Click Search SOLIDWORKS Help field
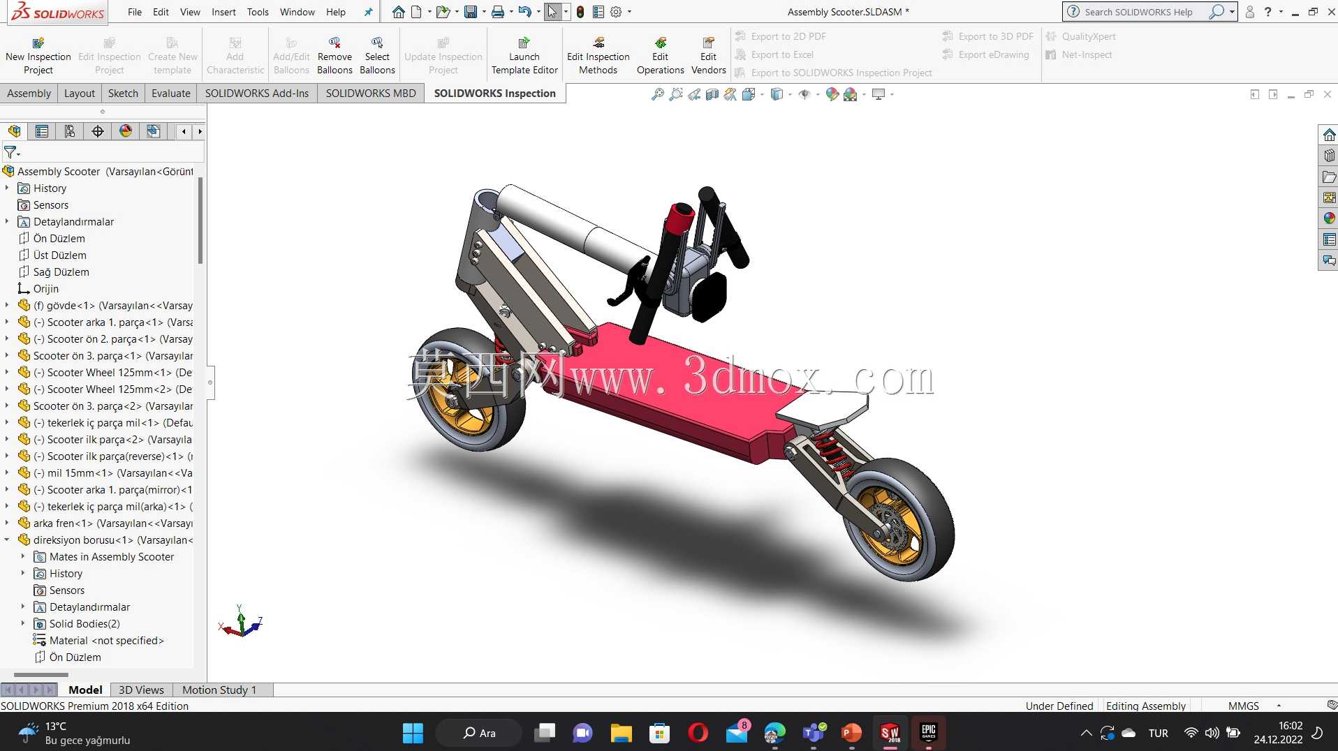 coord(1145,12)
